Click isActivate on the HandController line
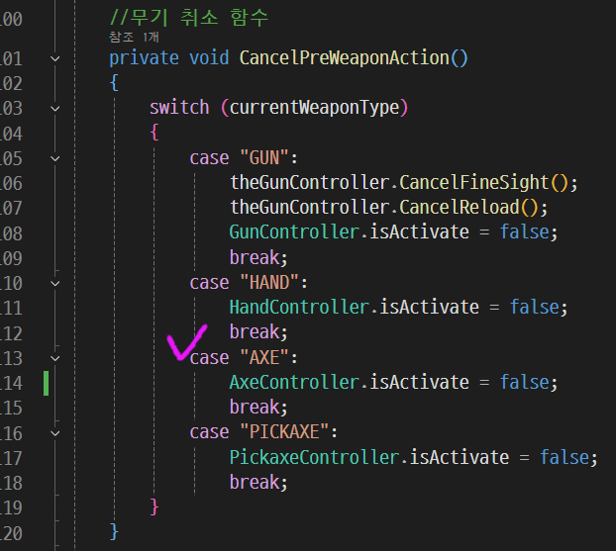 (x=430, y=307)
